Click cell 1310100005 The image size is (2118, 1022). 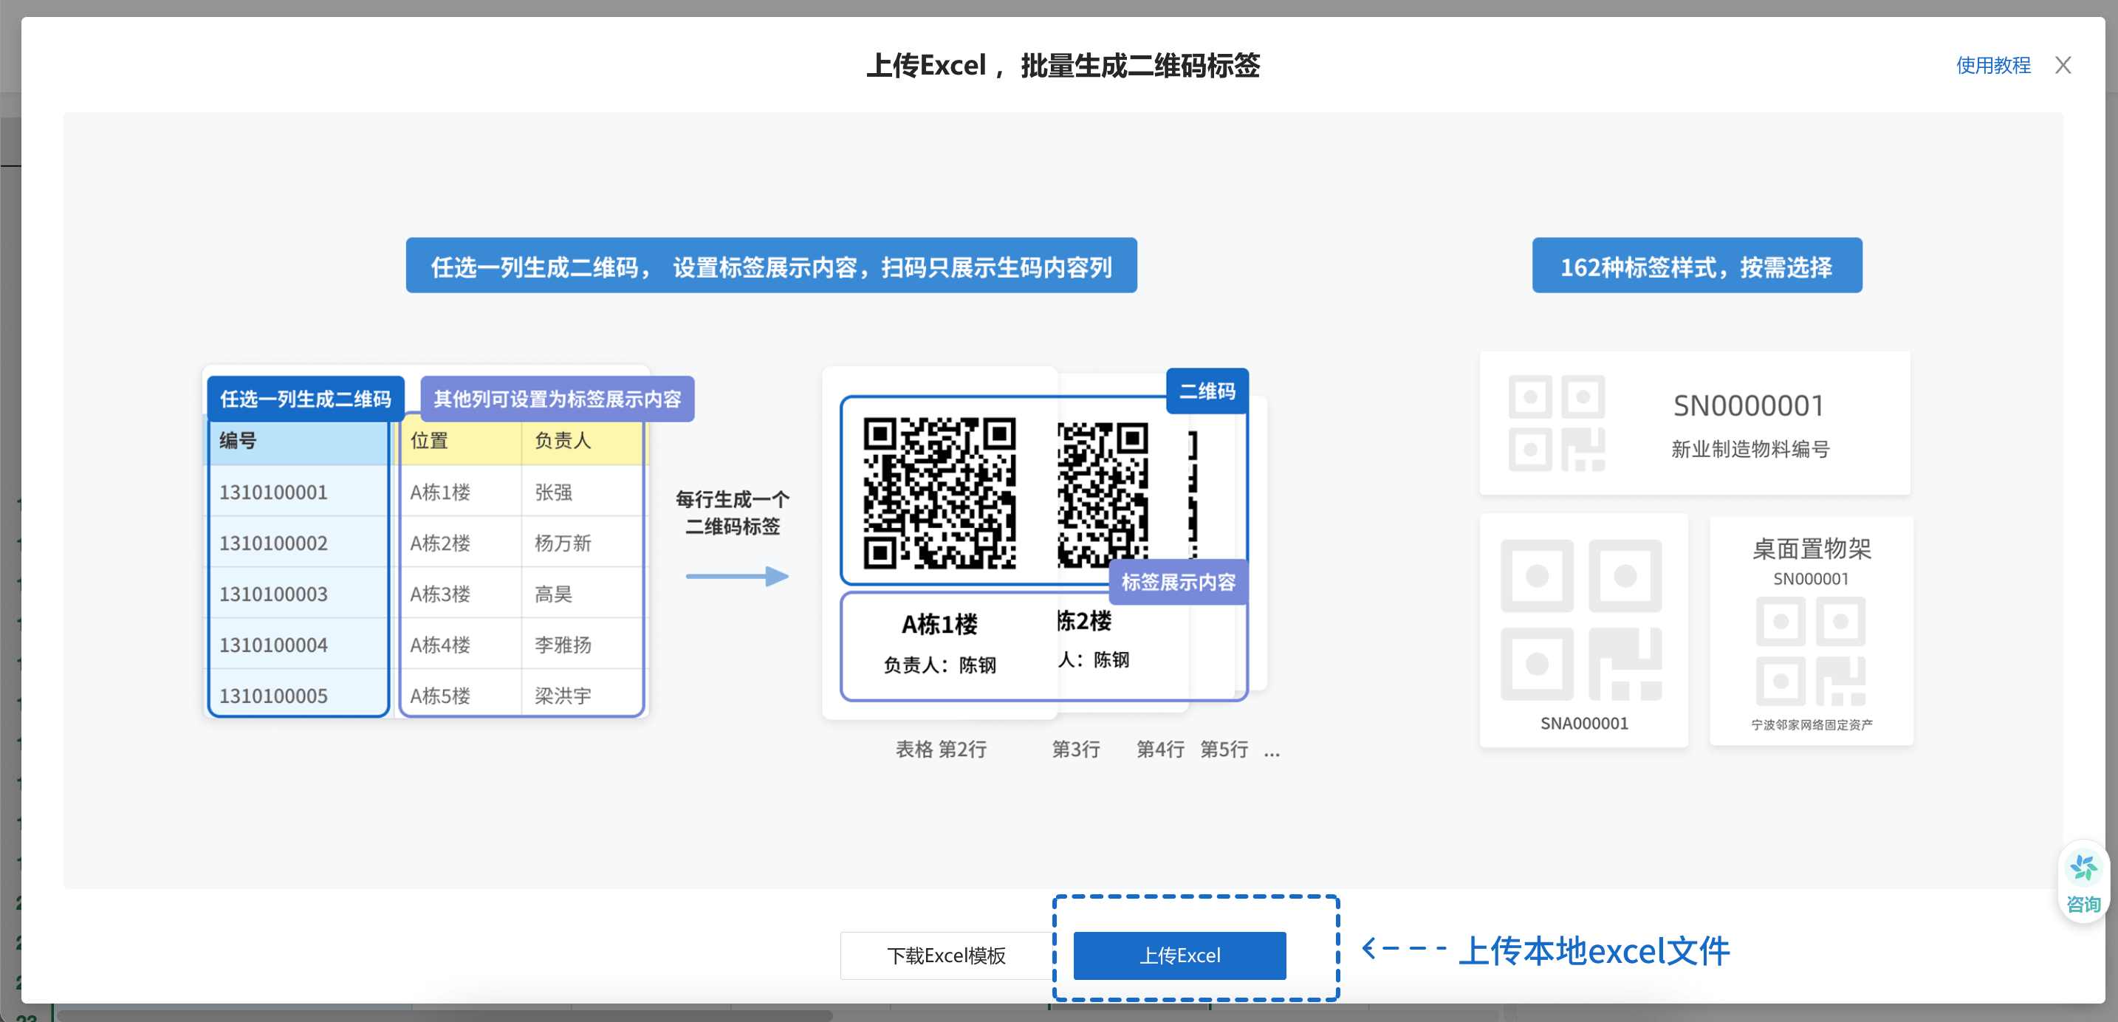coord(298,695)
